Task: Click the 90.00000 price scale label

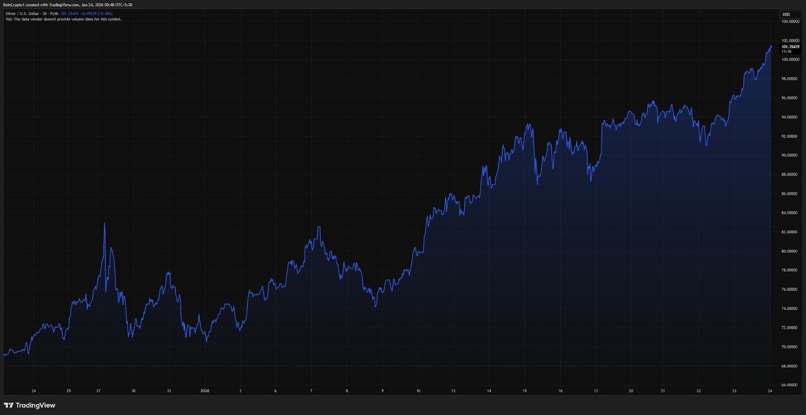Action: pos(789,156)
